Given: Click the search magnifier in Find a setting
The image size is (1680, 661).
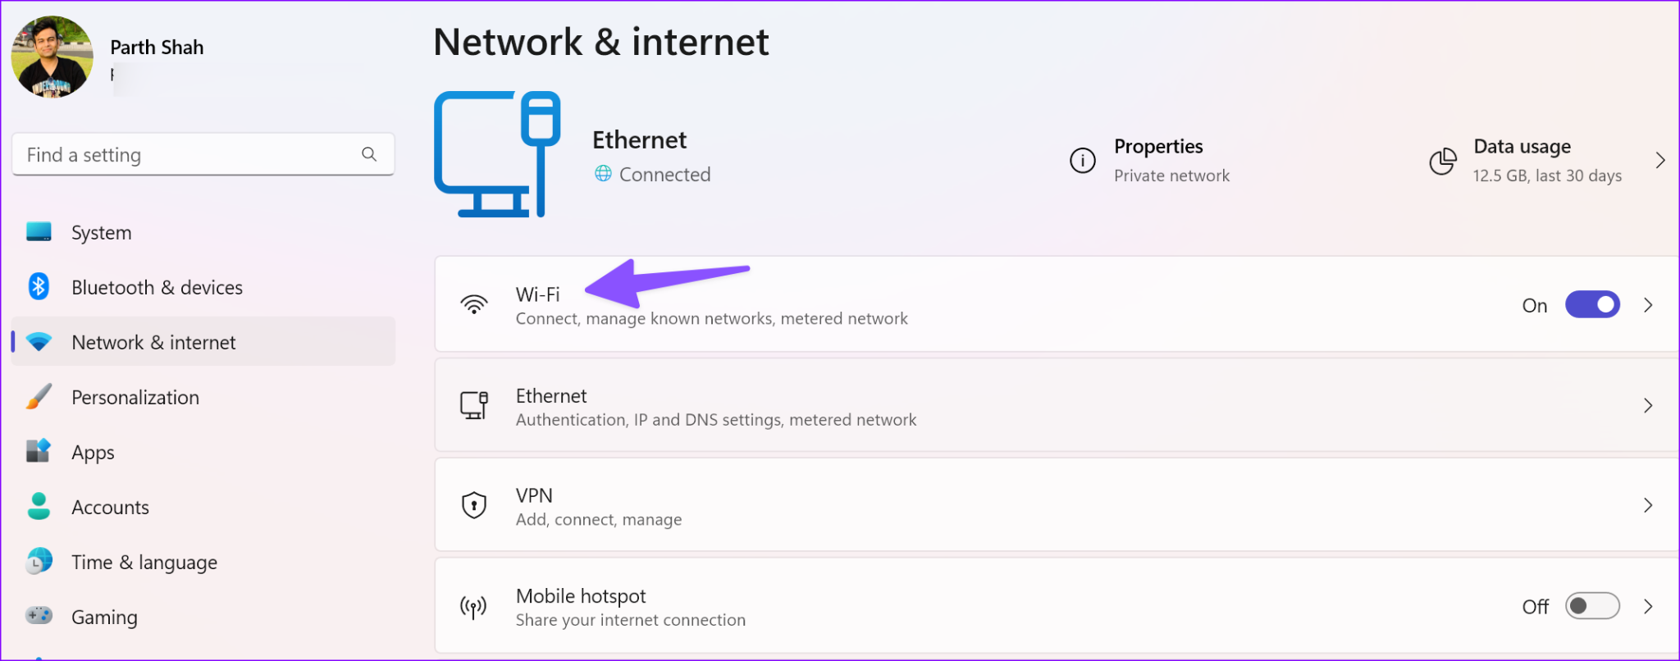Looking at the screenshot, I should tap(369, 154).
